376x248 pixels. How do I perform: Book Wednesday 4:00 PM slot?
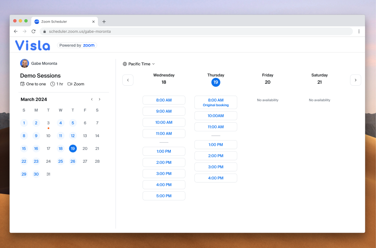pos(164,185)
